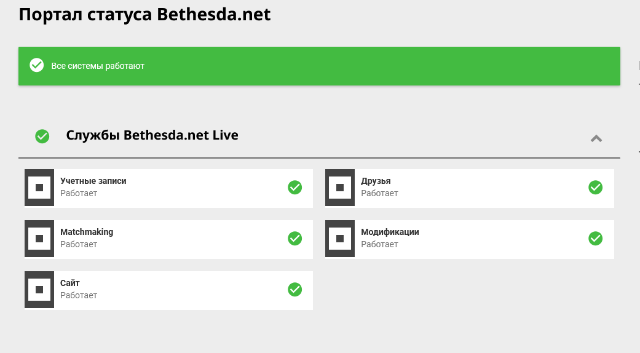
Task: Click the Matchmaking service square icon
Action: point(39,239)
